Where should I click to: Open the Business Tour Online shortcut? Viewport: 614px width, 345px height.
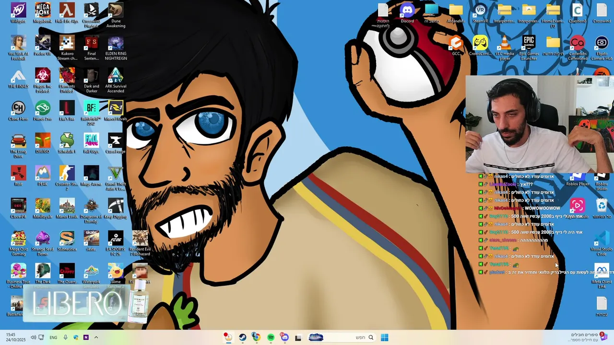point(18,276)
